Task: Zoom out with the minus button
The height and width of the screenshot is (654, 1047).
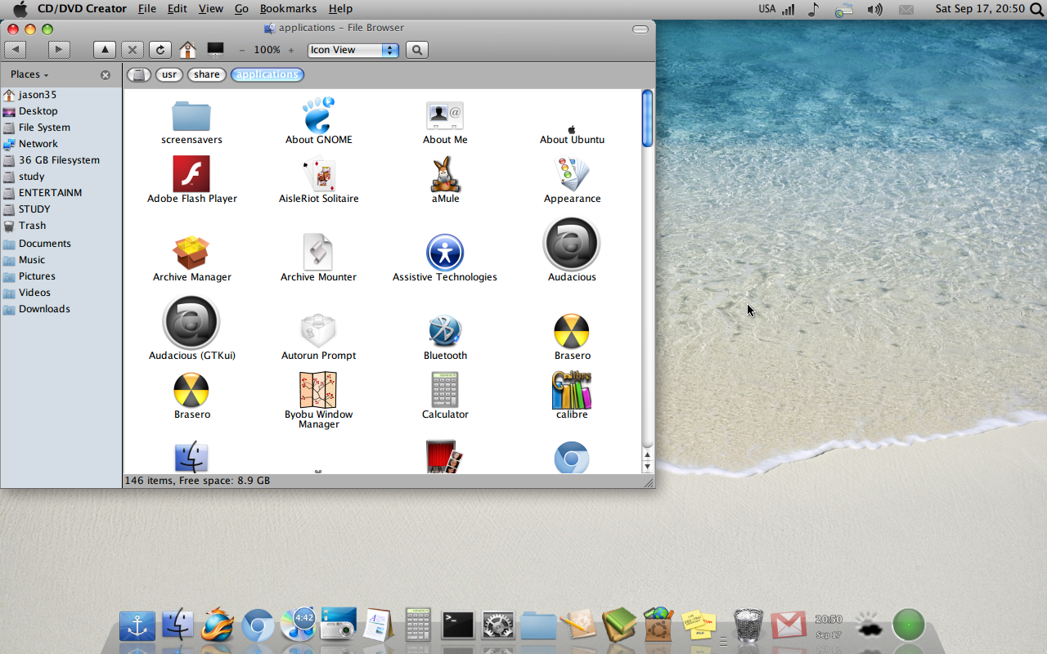Action: 242,50
